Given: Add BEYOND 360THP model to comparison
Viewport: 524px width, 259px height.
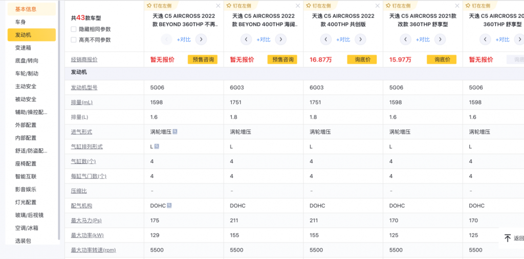Looking at the screenshot, I should point(184,40).
